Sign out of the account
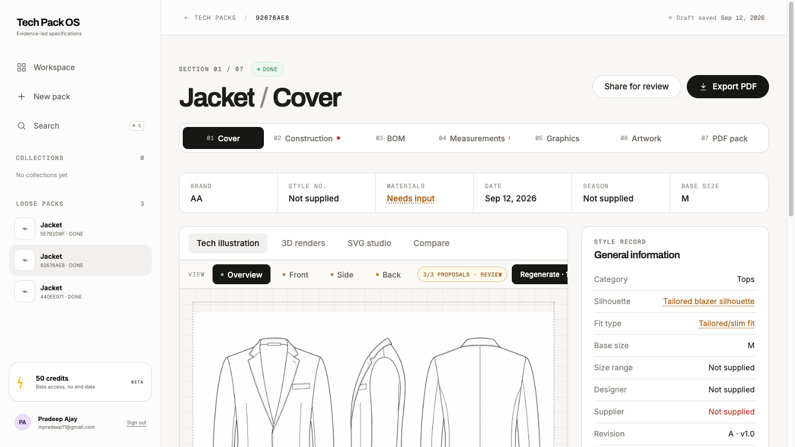Viewport: 795px width, 447px height. (136, 423)
